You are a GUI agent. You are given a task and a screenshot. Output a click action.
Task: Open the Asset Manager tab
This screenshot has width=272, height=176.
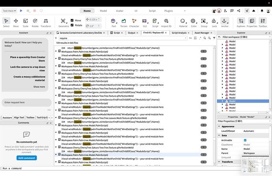202,33
